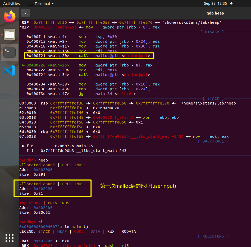Click stack value 0x100400820
The height and width of the screenshot is (247, 251).
tap(106, 108)
